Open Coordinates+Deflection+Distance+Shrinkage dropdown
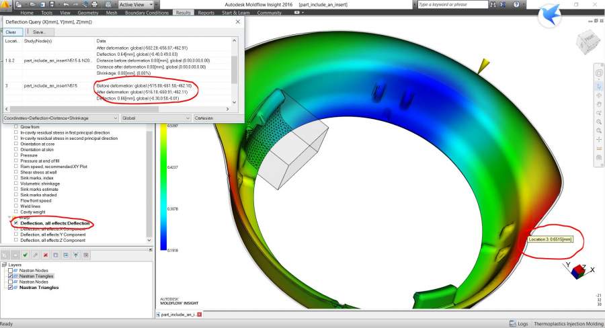Screen dimensions: 605x328 pos(61,118)
